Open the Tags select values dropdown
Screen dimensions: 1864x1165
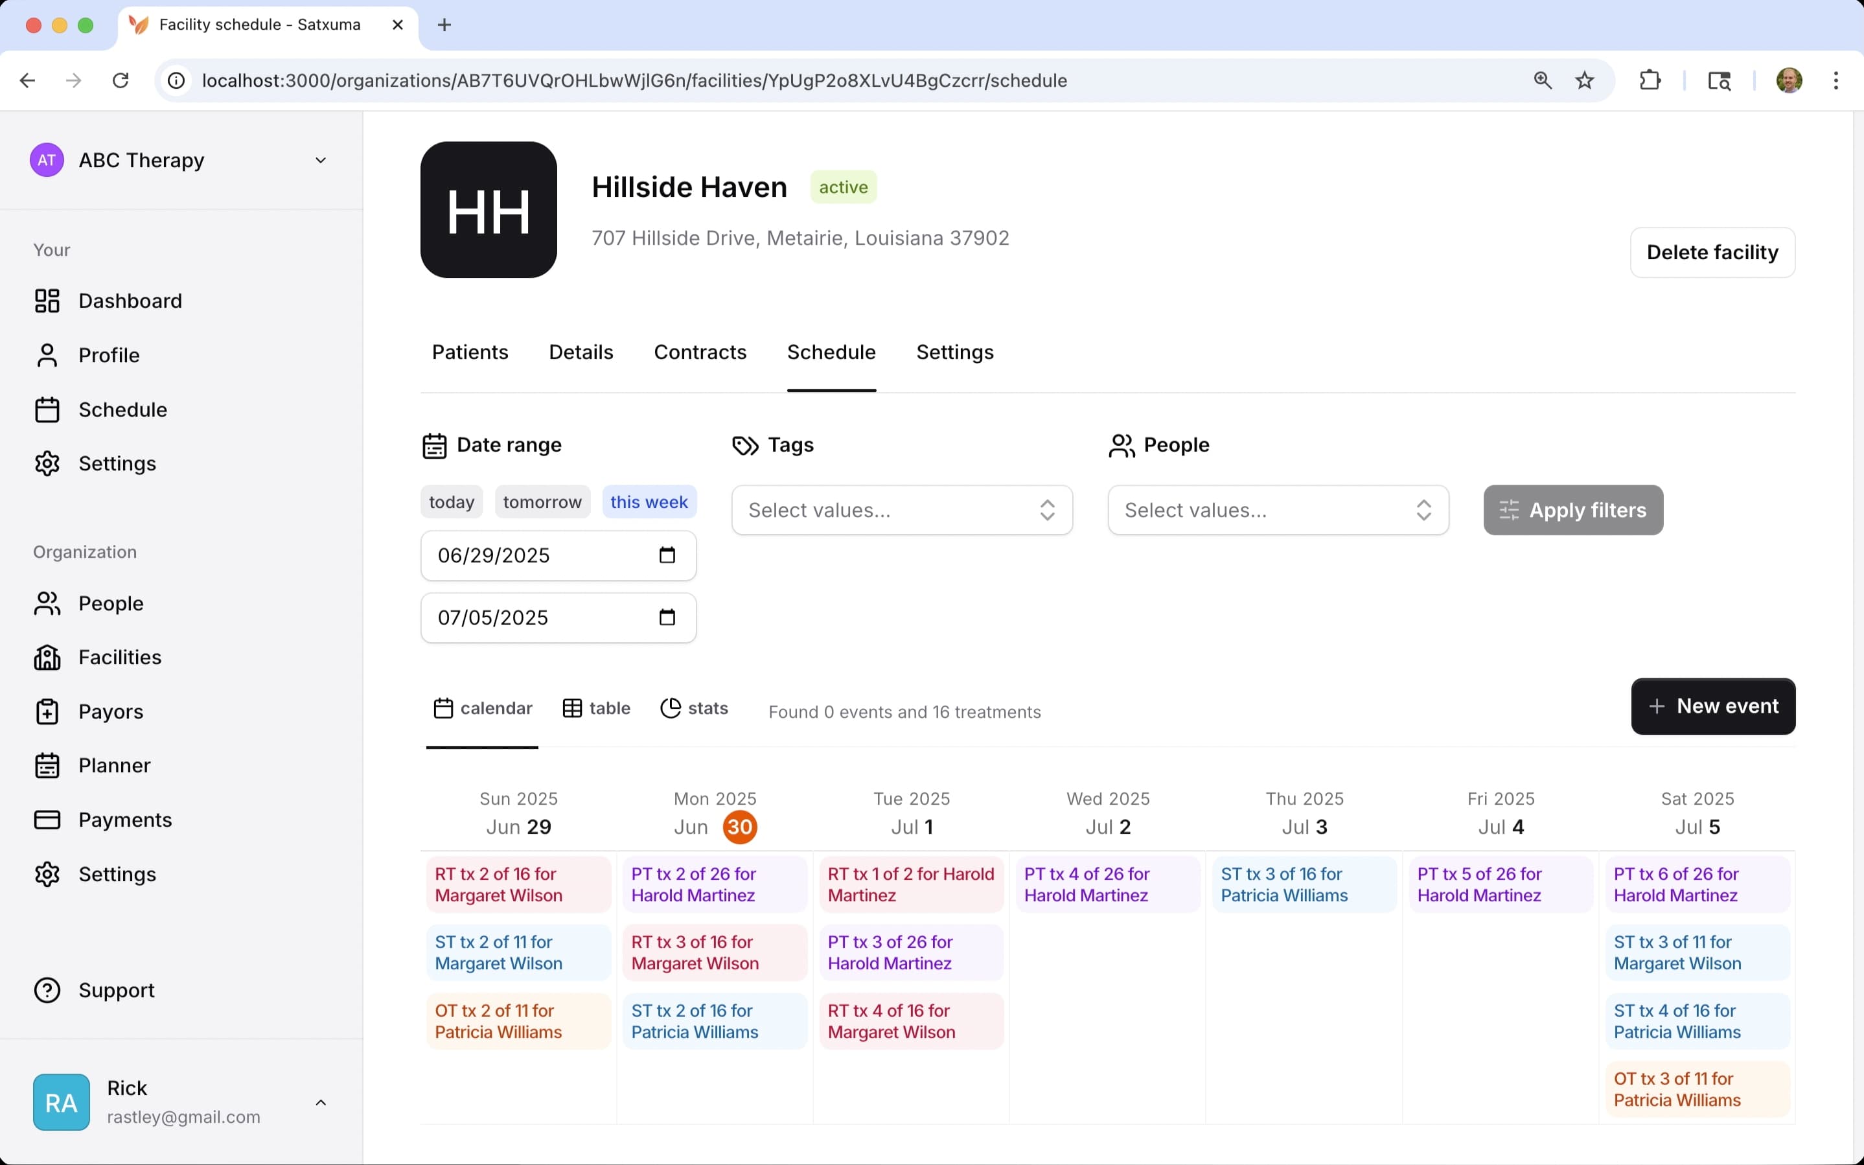tap(901, 510)
